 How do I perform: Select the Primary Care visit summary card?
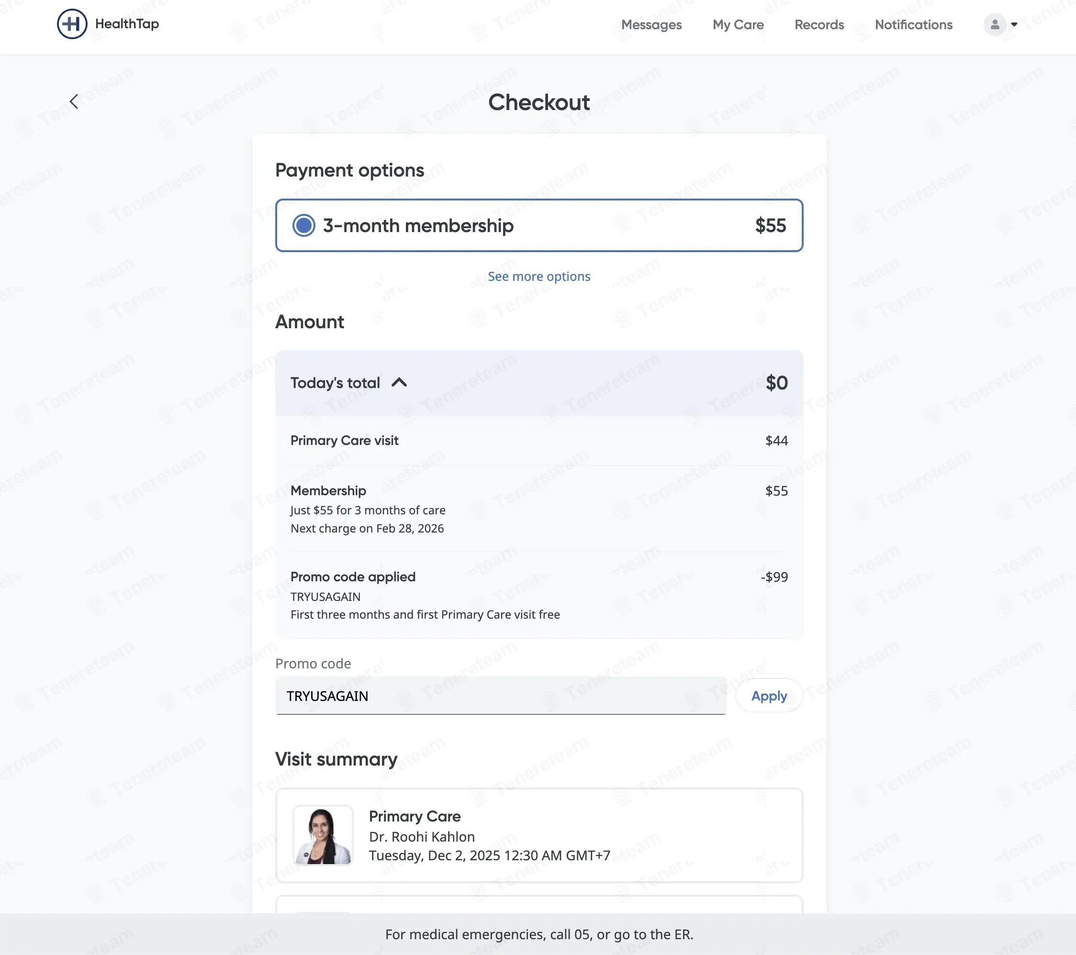(539, 835)
